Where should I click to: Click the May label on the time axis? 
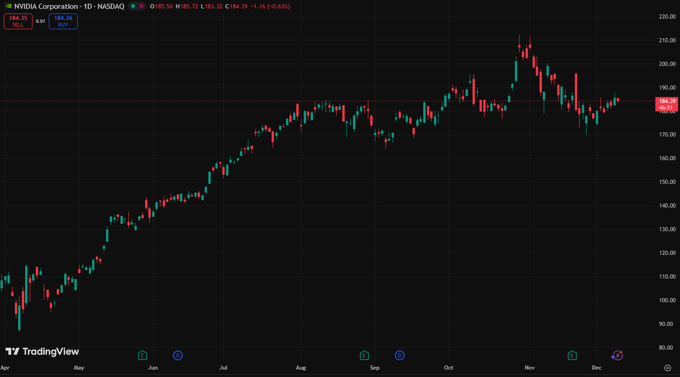pos(79,368)
